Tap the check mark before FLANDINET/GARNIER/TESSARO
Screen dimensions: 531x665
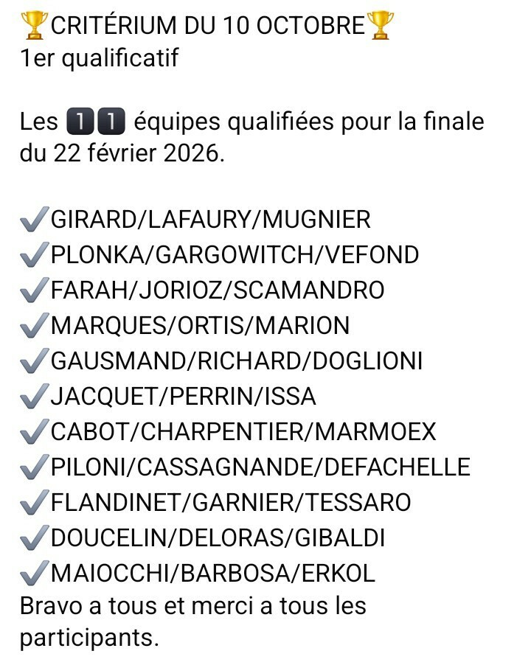click(34, 503)
